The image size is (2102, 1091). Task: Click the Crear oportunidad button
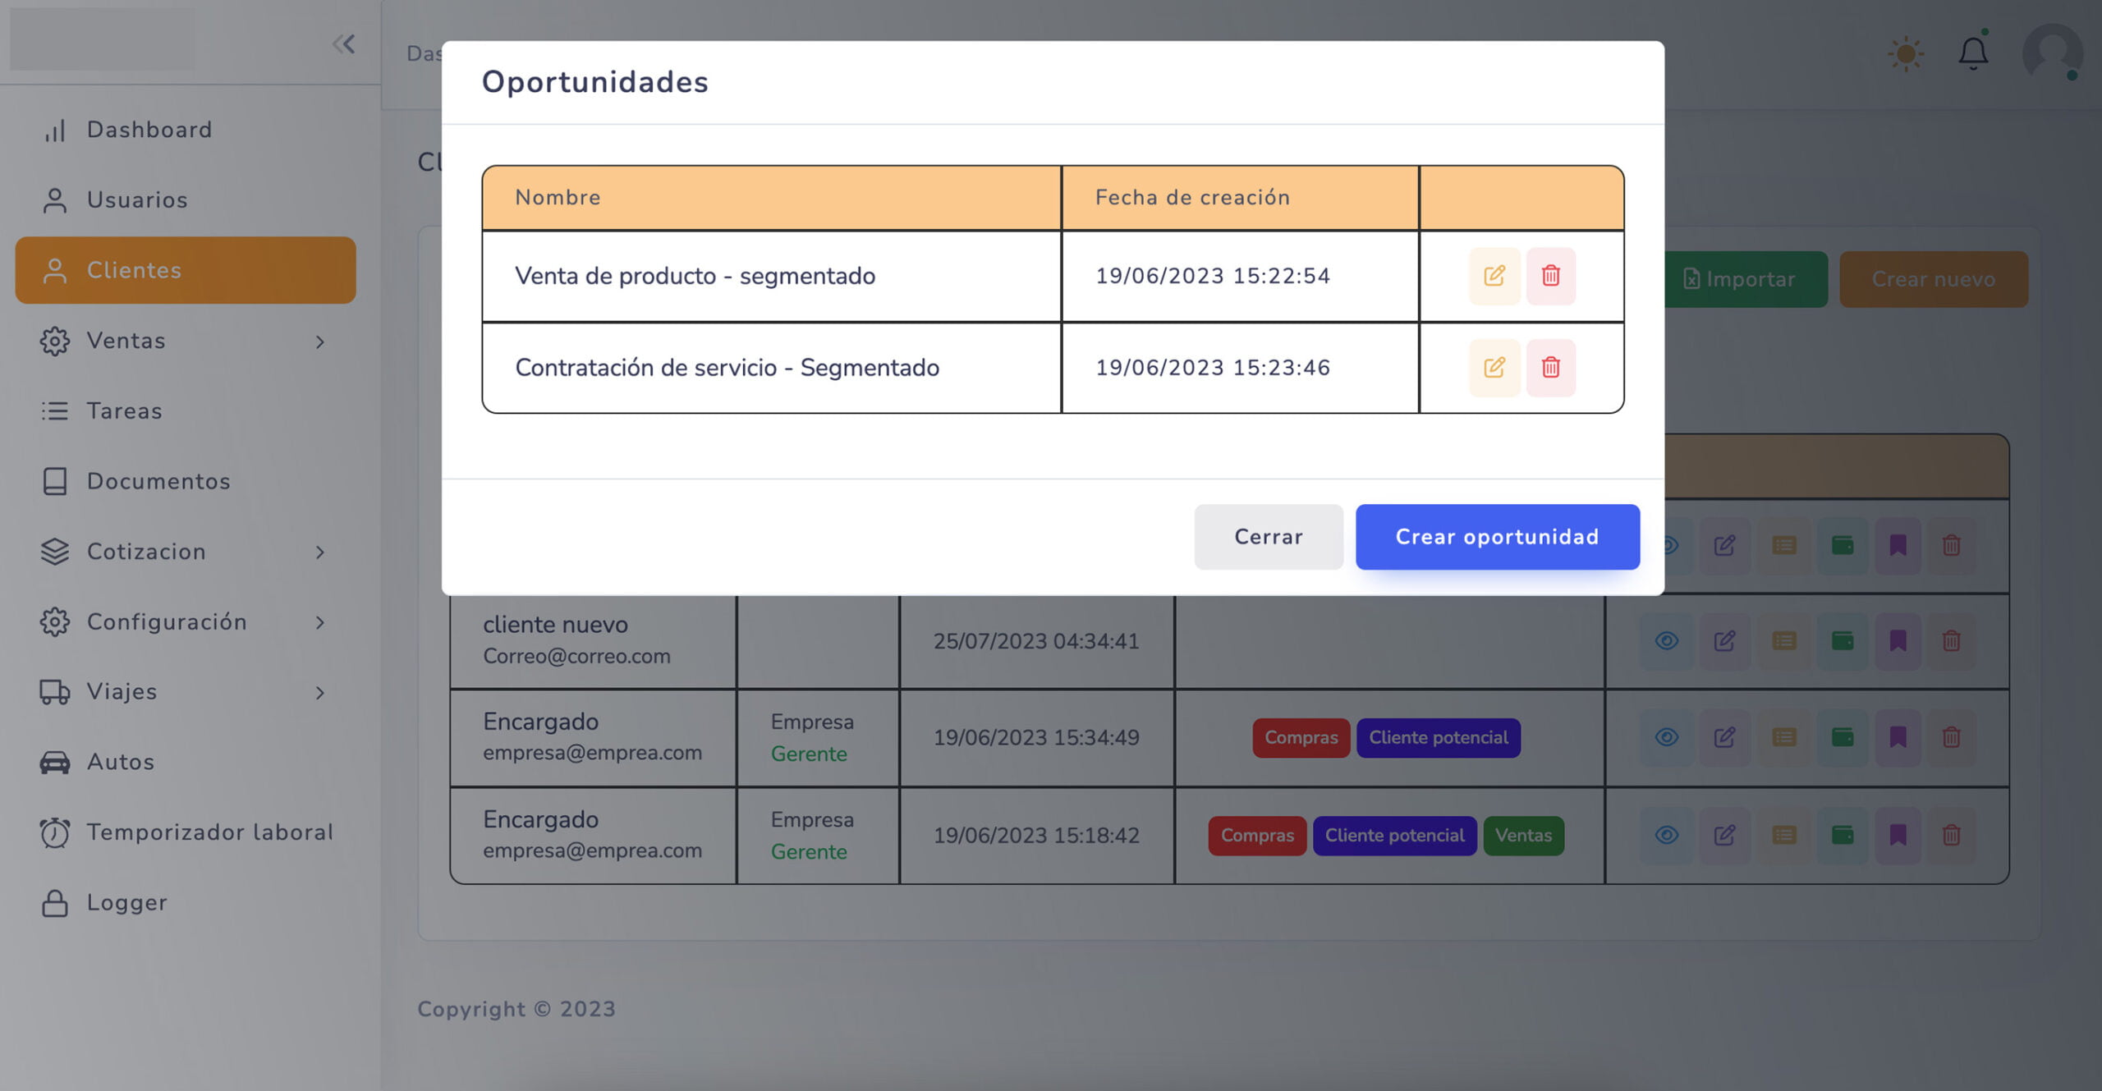pos(1497,537)
